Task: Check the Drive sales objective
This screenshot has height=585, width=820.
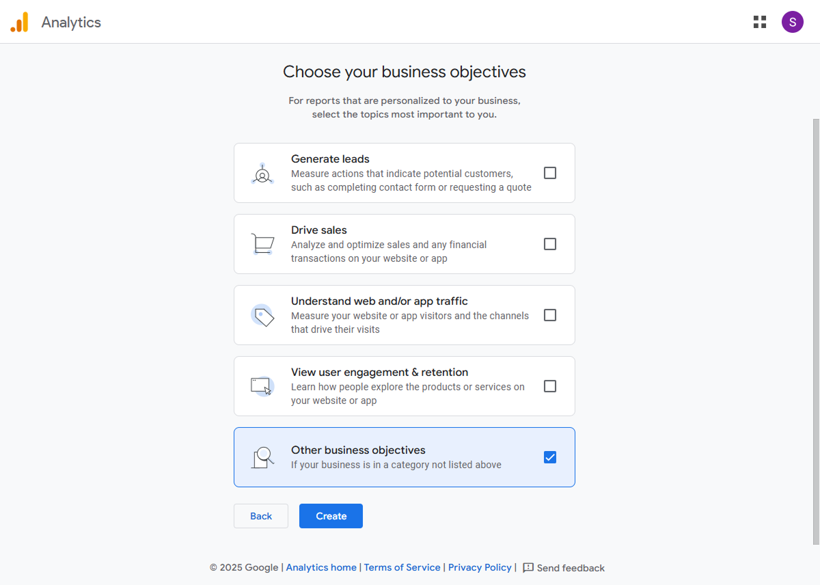Action: pos(550,244)
